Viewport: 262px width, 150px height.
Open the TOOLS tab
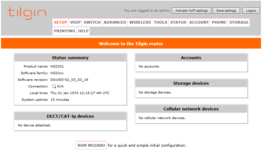click(x=160, y=22)
